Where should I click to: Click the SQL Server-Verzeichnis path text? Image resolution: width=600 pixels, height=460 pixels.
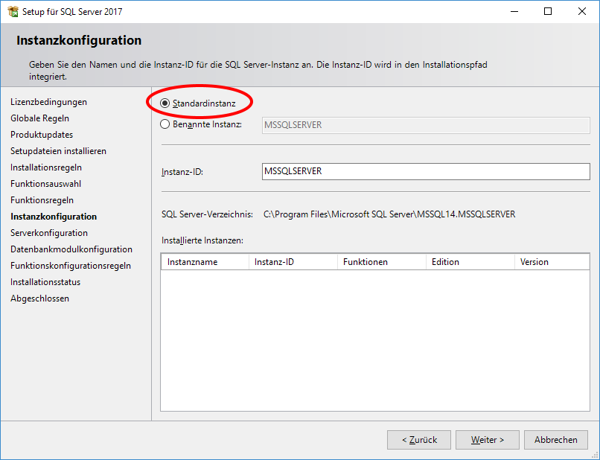pyautogui.click(x=389, y=214)
